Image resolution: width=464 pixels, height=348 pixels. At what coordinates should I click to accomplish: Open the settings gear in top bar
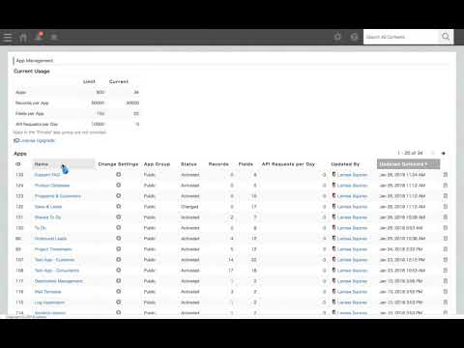[x=337, y=37]
